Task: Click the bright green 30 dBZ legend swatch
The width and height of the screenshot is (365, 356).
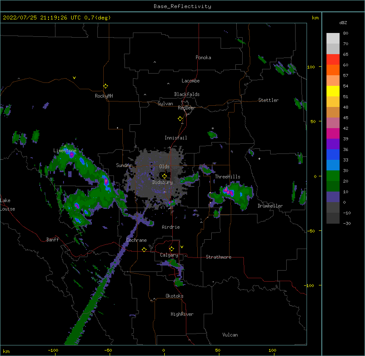Action: pos(333,176)
